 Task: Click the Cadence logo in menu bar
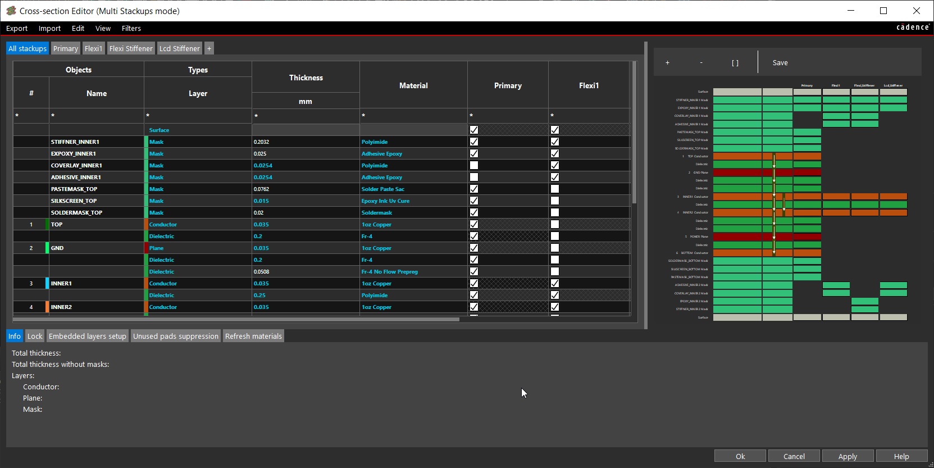[913, 28]
